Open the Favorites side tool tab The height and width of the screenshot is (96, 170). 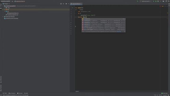tap(1, 88)
